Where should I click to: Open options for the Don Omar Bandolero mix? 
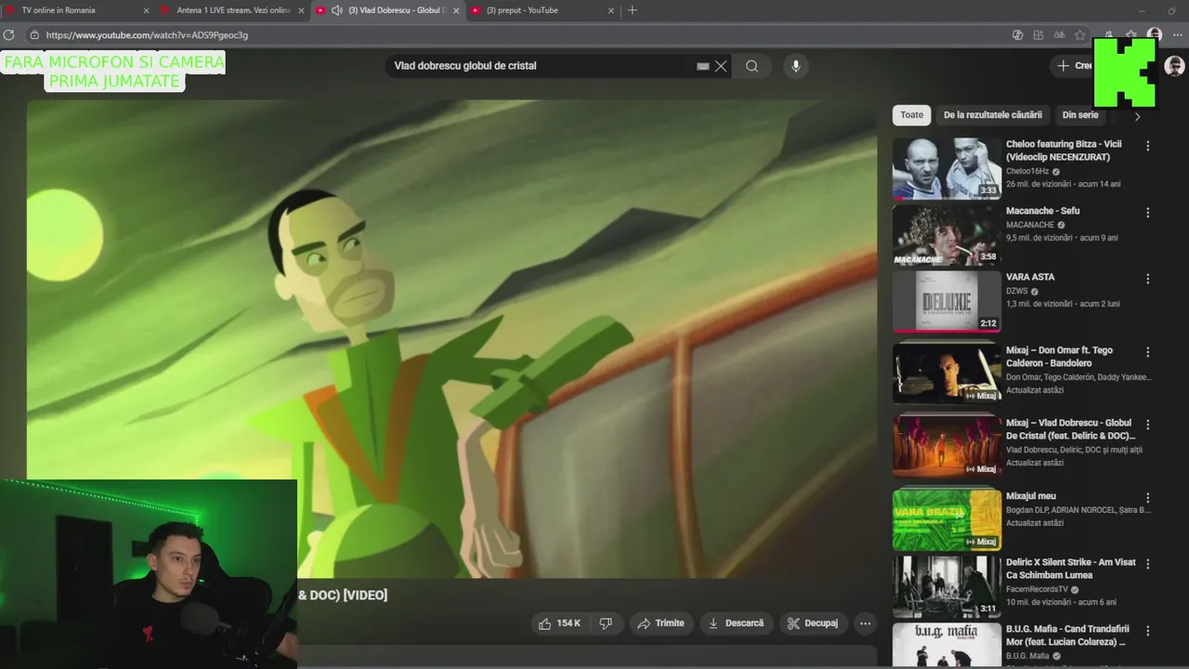(1148, 352)
